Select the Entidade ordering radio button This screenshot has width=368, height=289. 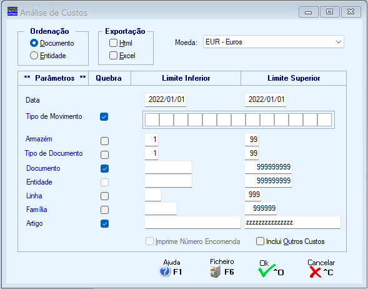(34, 56)
